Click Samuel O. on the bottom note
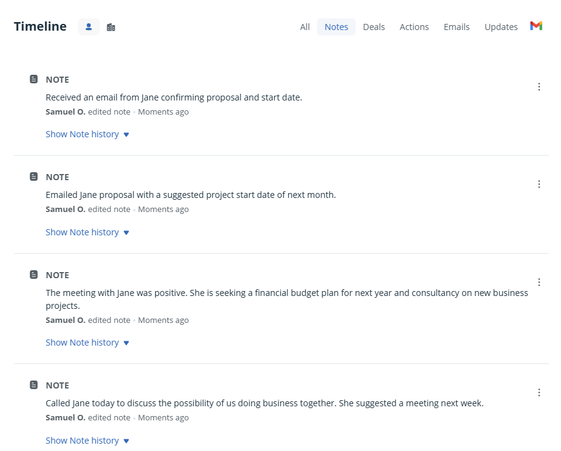This screenshot has width=561, height=451. point(65,417)
